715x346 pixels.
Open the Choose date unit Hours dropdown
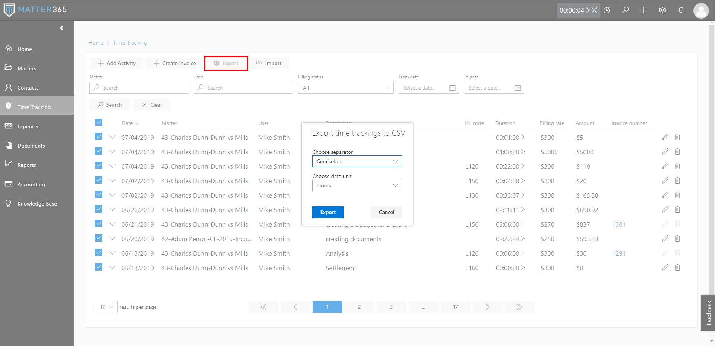(357, 185)
